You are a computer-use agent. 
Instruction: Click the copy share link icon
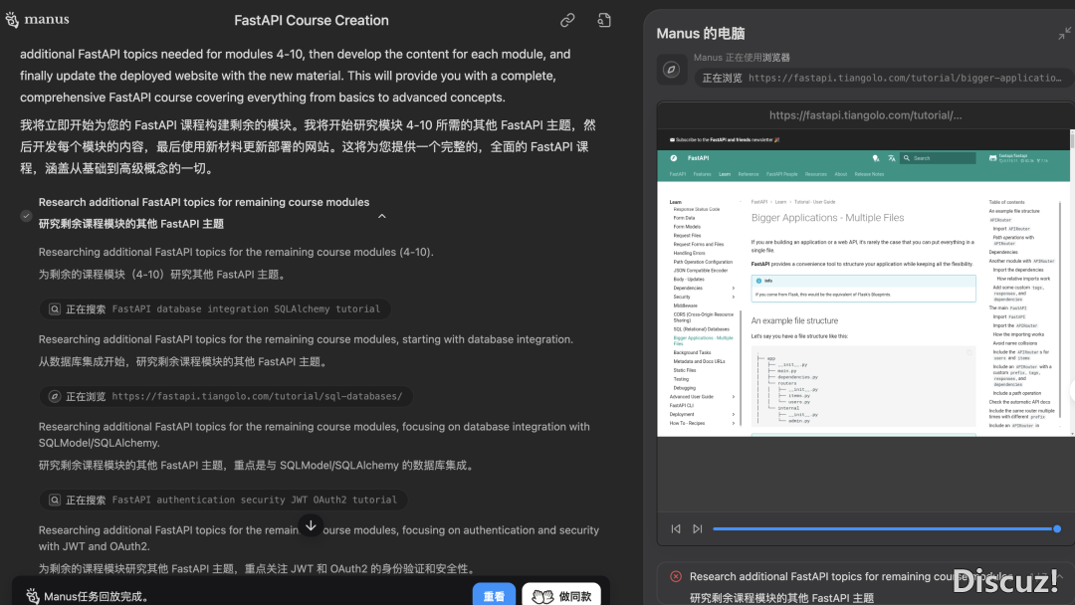point(567,20)
